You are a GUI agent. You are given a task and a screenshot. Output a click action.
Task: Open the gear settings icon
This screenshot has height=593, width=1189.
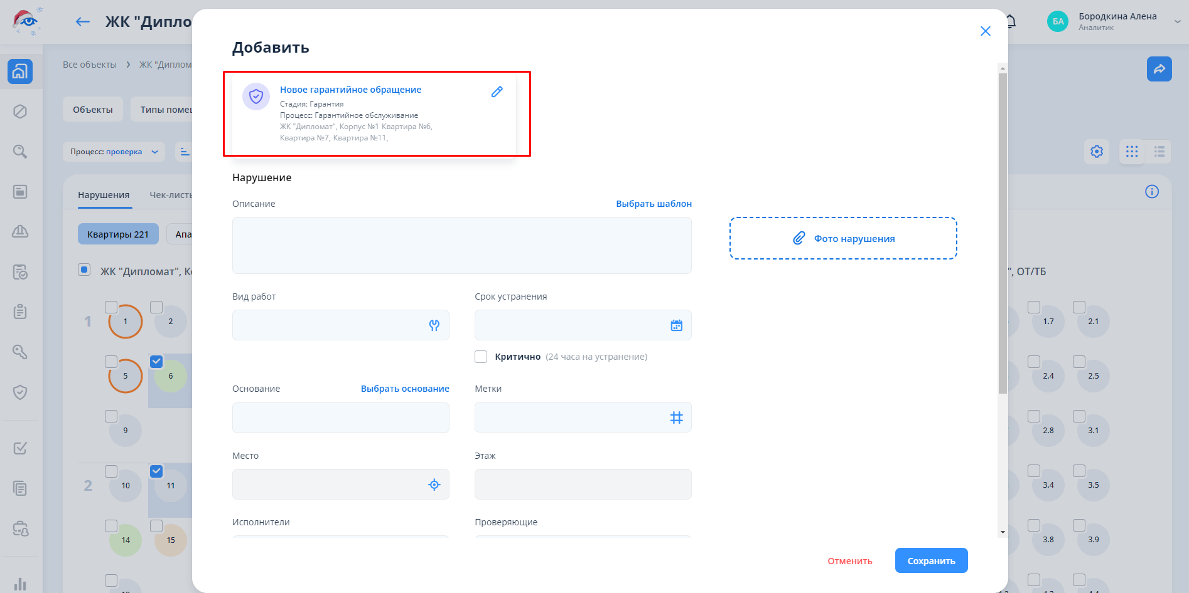click(1096, 152)
